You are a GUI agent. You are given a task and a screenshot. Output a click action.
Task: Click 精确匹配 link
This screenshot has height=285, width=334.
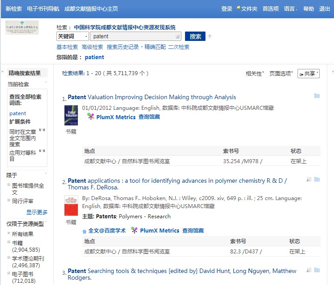(155, 47)
